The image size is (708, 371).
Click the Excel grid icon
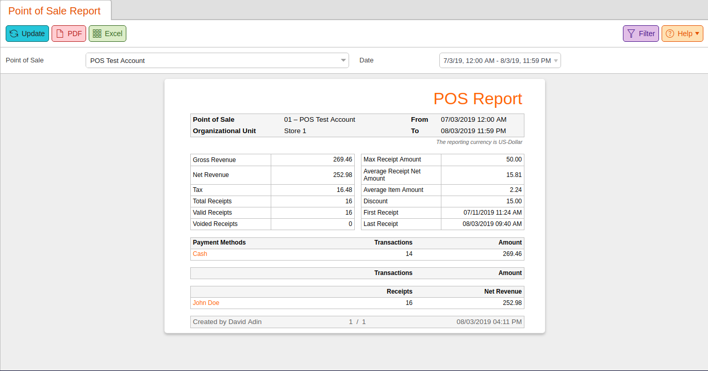tap(97, 34)
